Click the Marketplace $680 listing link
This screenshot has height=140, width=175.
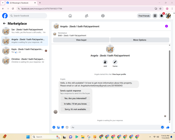[72, 35]
